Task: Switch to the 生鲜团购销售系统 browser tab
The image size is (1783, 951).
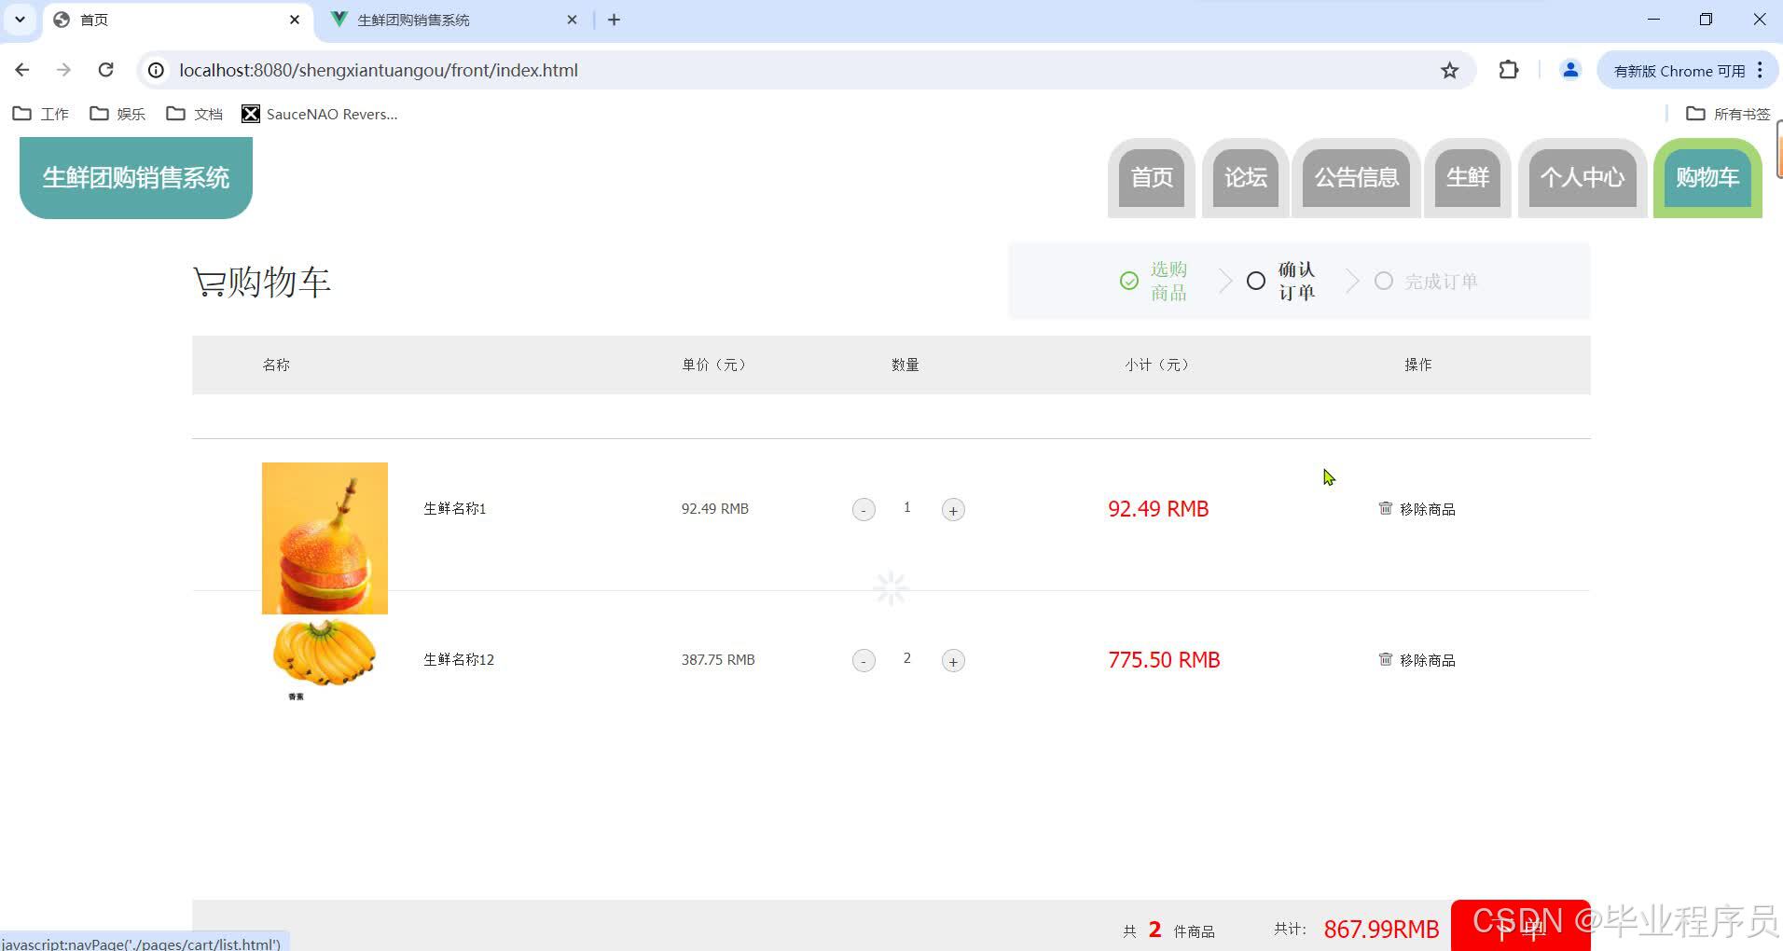Action: tap(455, 20)
